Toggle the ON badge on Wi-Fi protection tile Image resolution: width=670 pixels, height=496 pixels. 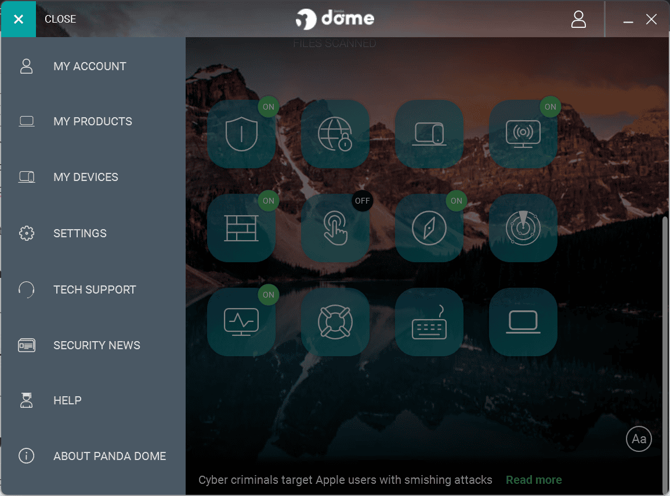click(x=551, y=107)
